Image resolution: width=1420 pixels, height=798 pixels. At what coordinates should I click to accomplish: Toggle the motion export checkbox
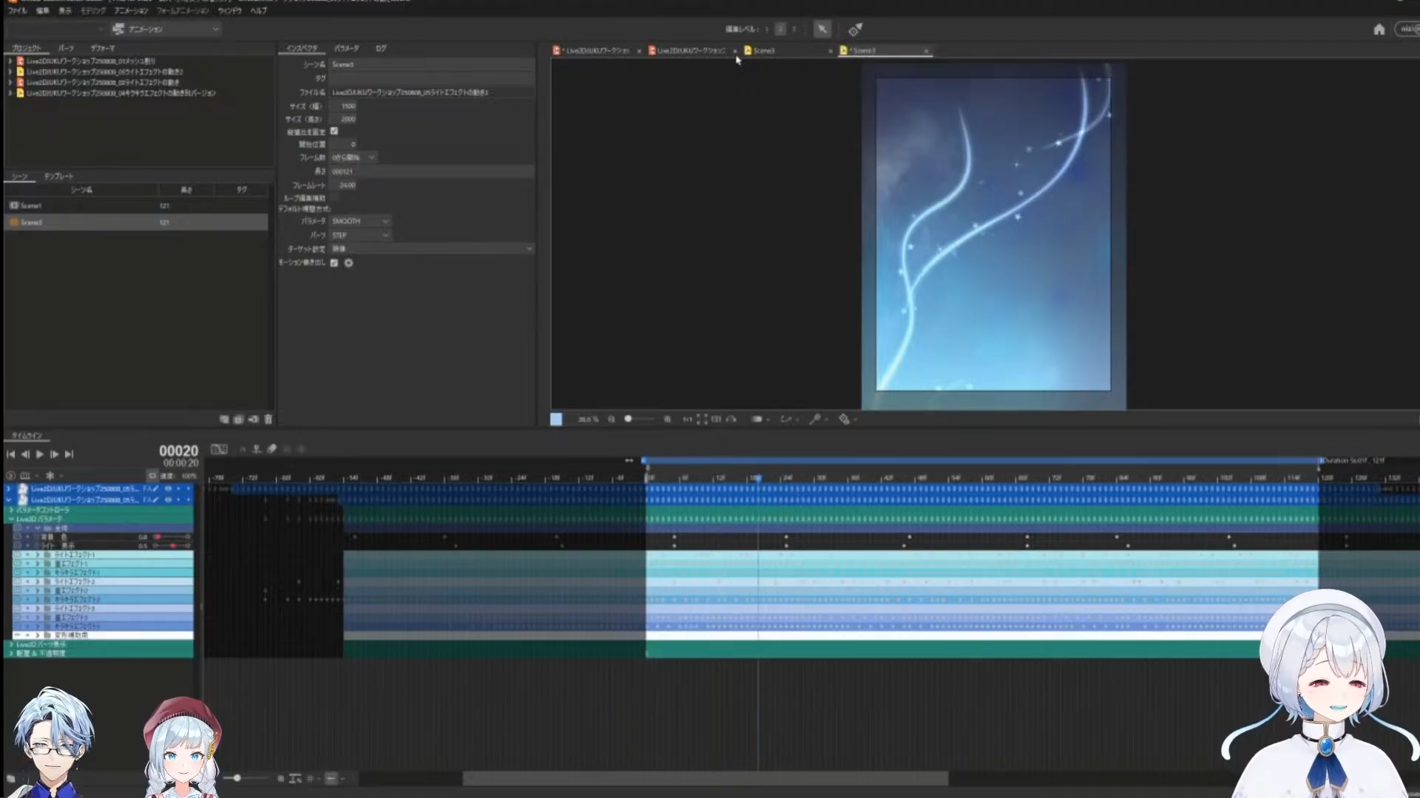(334, 263)
